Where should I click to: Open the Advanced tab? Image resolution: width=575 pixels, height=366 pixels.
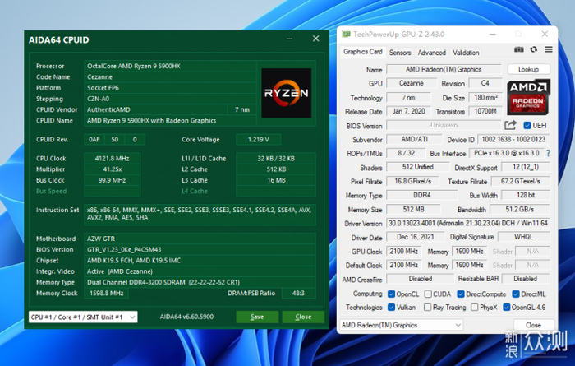tap(431, 52)
